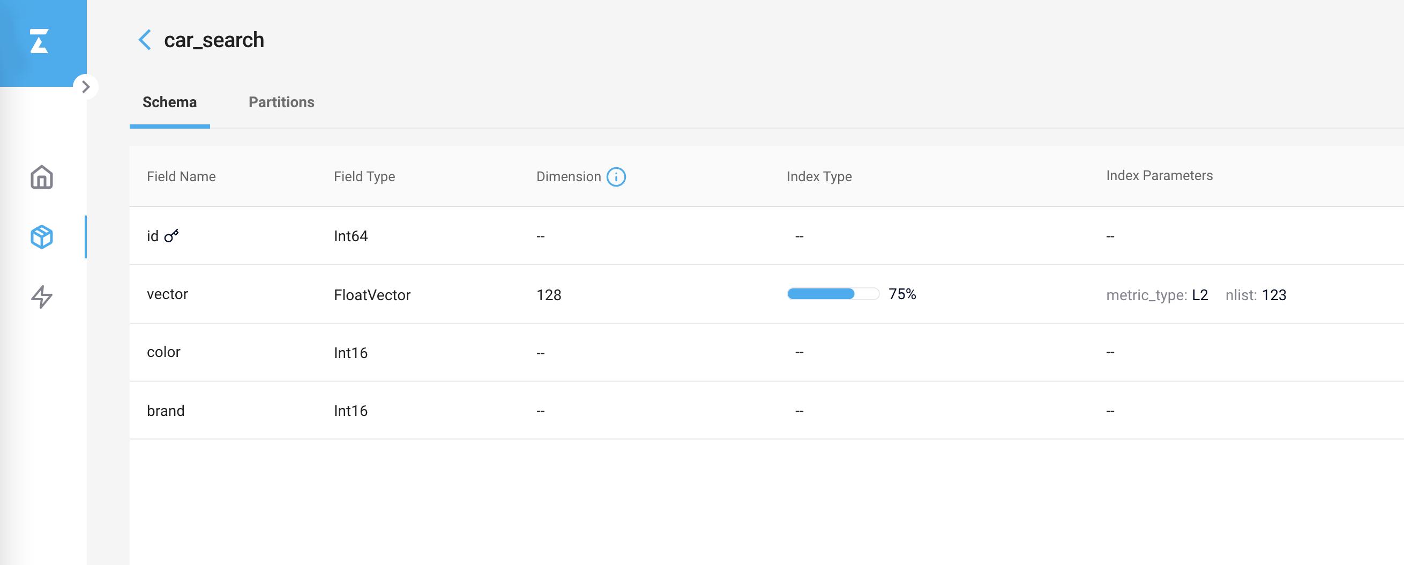Switch to the Schema tab
1404x565 pixels.
(x=169, y=102)
